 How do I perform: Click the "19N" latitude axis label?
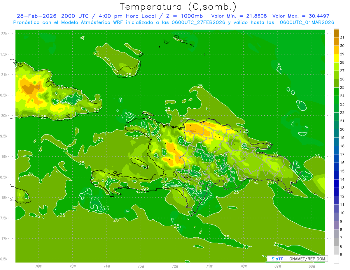[5, 157]
